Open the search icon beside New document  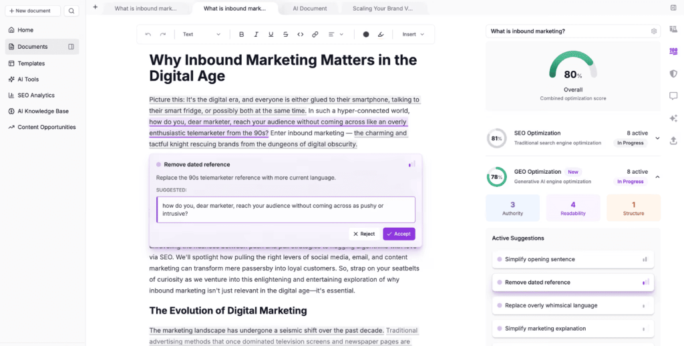[71, 11]
